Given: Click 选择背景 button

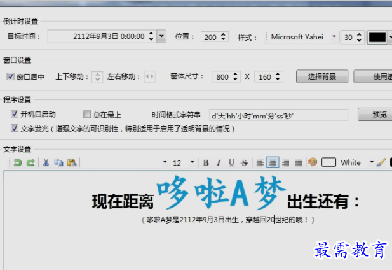Looking at the screenshot, I should [x=322, y=76].
